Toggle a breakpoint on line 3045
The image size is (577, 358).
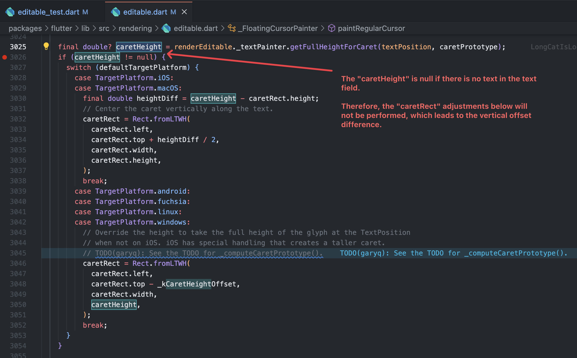[x=5, y=253]
